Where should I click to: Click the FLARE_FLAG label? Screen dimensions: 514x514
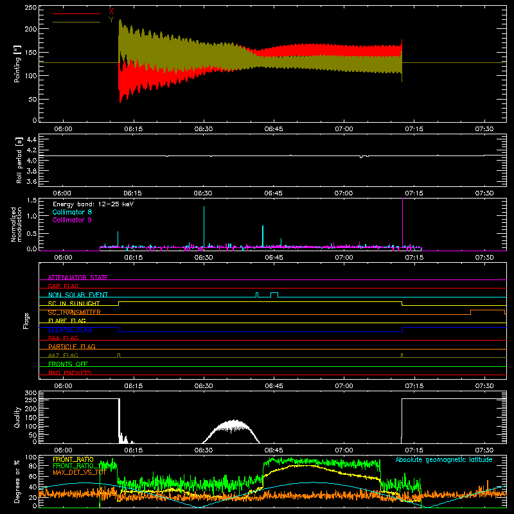[67, 321]
